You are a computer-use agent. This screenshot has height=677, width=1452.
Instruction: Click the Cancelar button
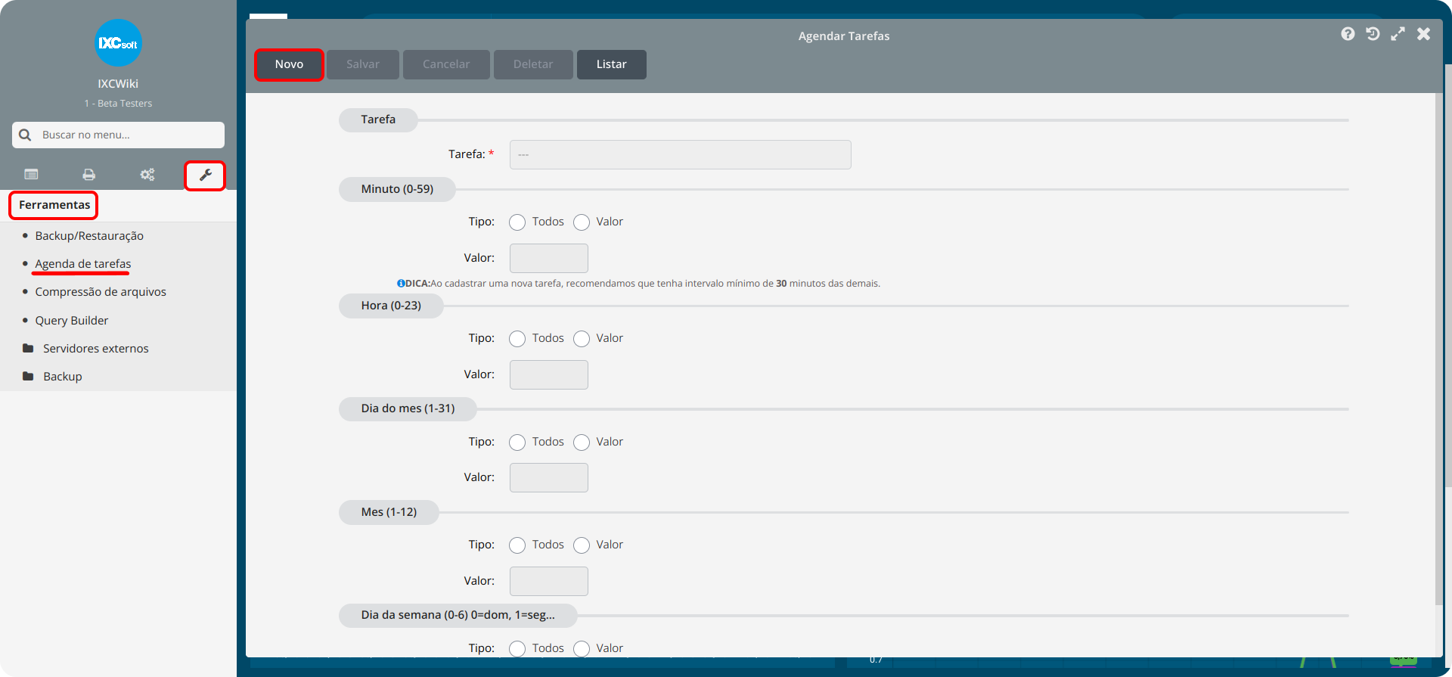[x=446, y=64]
